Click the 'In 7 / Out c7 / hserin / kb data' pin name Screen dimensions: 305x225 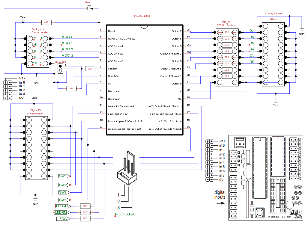point(165,106)
